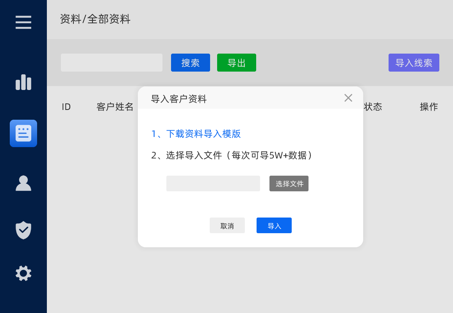Click the ID column header

66,107
